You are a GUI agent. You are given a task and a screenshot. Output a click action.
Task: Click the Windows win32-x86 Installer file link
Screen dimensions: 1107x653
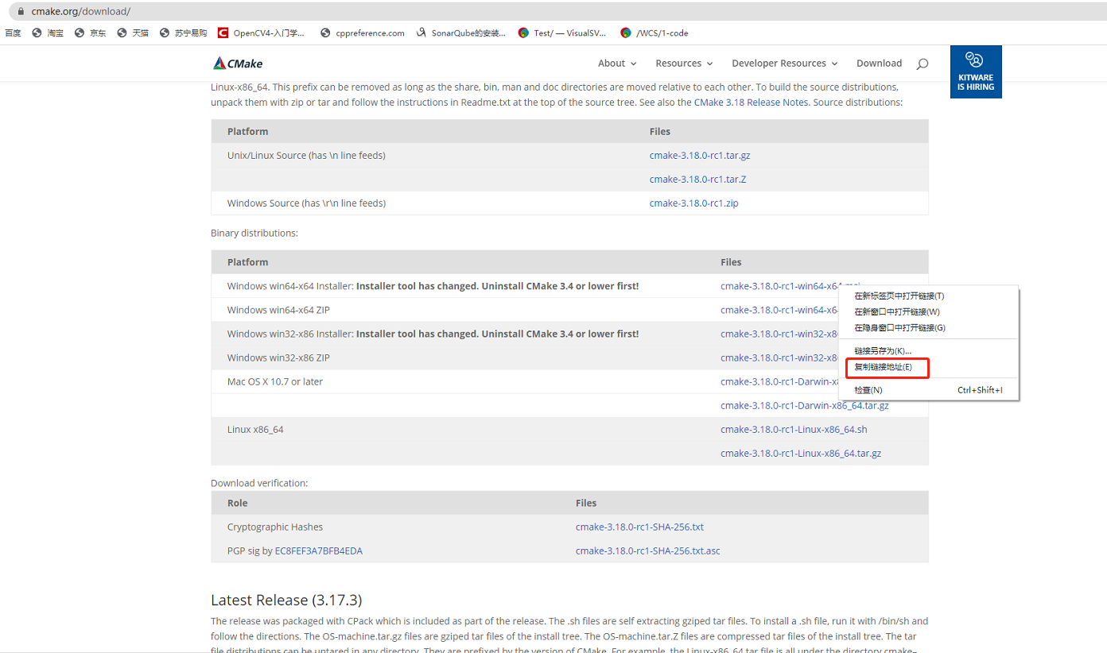(x=779, y=334)
